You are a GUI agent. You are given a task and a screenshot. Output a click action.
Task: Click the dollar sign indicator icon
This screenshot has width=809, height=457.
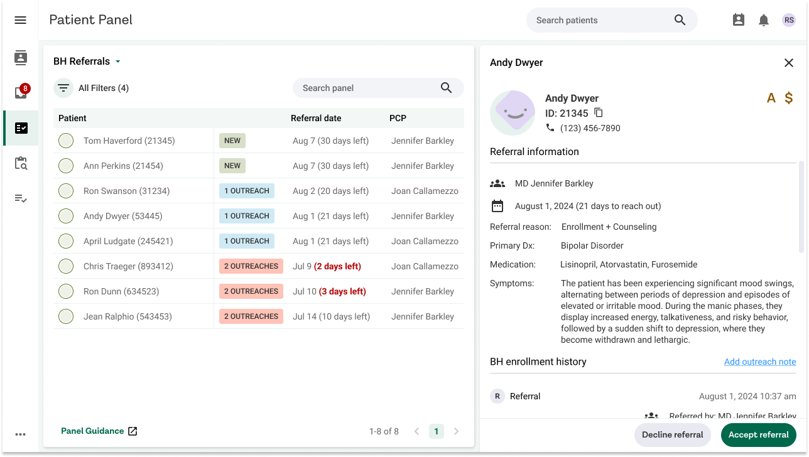(x=789, y=98)
